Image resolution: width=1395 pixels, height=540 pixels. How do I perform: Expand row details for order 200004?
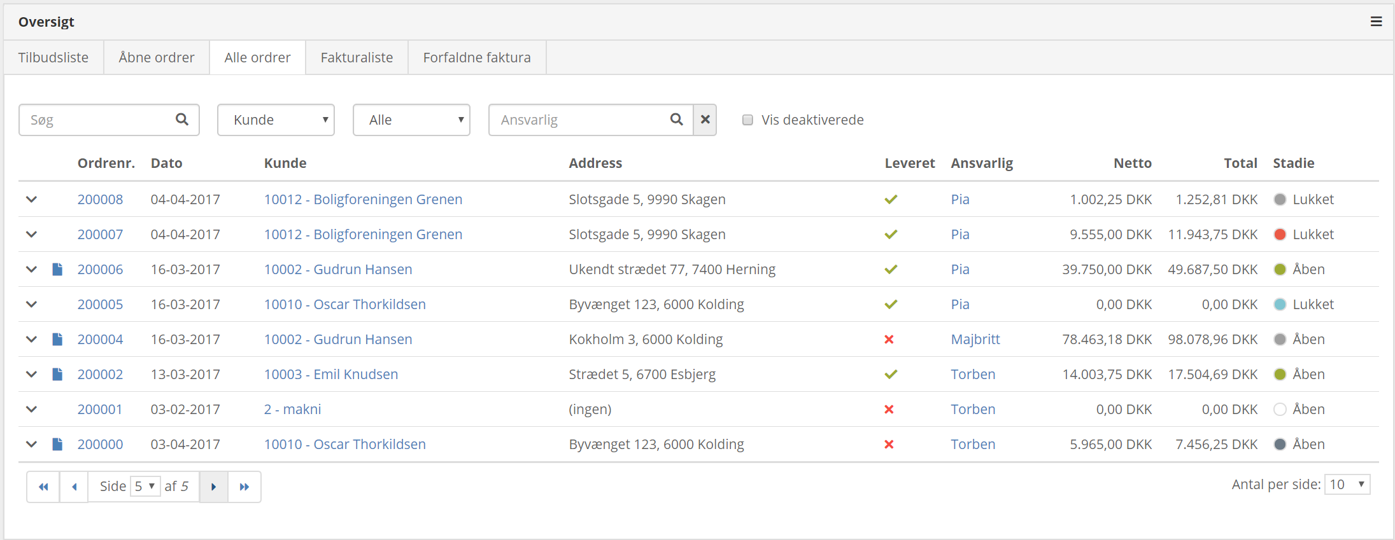(x=31, y=339)
